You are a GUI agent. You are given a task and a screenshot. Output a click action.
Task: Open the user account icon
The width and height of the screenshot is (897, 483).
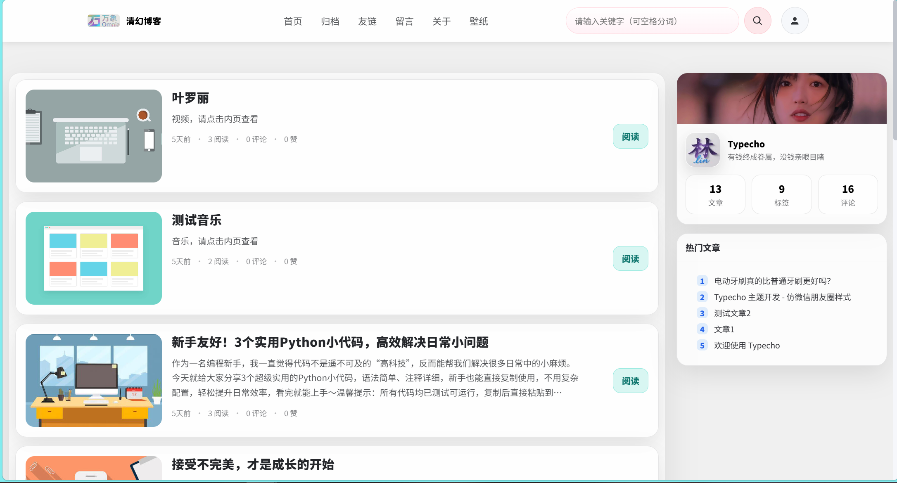(x=795, y=21)
